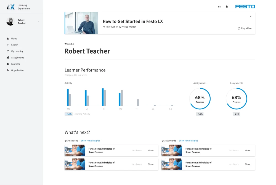Click "An Introduction by Philipp Melzer" subtitle

coord(119,27)
